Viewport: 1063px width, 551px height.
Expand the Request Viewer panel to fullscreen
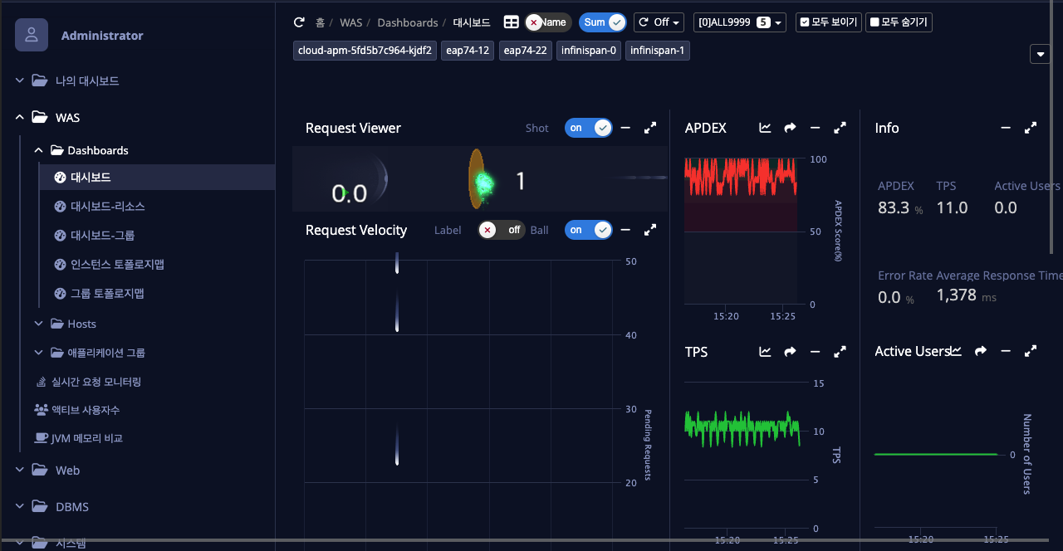click(x=650, y=128)
